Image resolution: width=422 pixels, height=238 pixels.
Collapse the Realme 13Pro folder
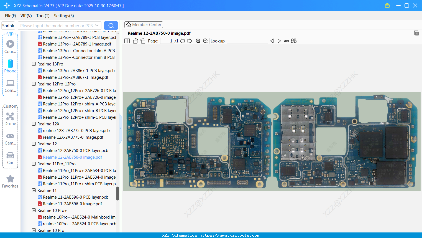[34, 64]
